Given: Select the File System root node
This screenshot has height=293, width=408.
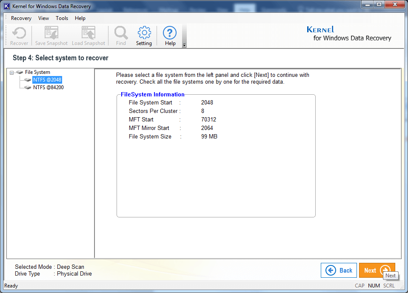Looking at the screenshot, I should point(37,72).
